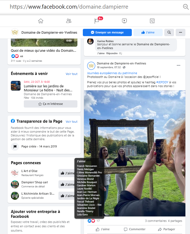The width and height of the screenshot is (190, 234).
Task: Open Pages flag icon with 9+ badge
Action: (97, 21)
